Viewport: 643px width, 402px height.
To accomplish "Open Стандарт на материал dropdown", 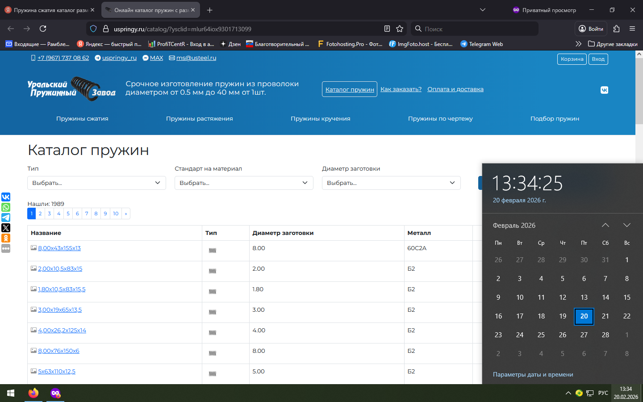I will click(244, 183).
